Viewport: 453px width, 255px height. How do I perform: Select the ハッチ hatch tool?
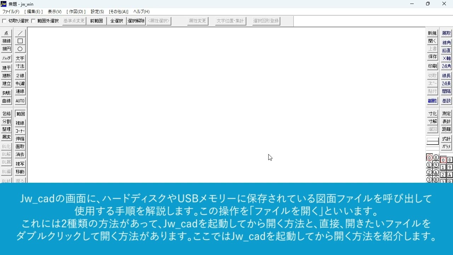6,58
